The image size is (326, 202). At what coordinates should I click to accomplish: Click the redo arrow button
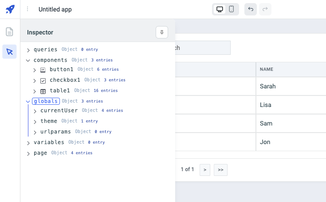[x=265, y=9]
